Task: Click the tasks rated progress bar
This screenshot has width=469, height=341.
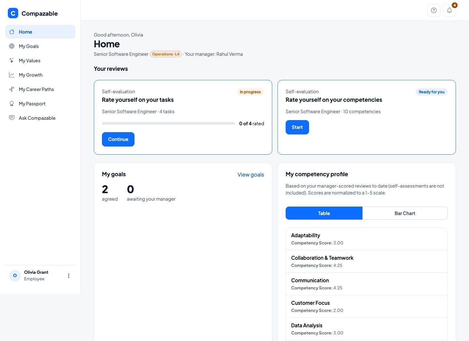Action: coord(168,123)
